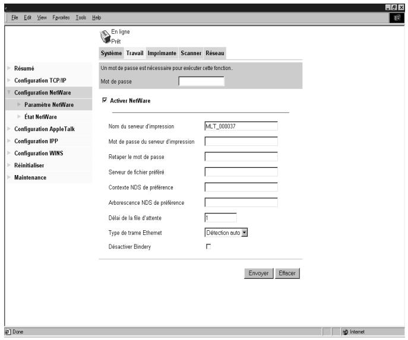The height and width of the screenshot is (340, 408).
Task: Expand the Maintenance arrow
Action: tap(9, 177)
